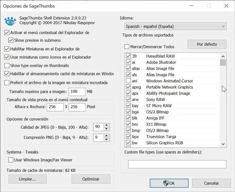Screen dimensions: 235x192
Task: Click the Calidad de JPEG value field
Action: tap(98, 127)
